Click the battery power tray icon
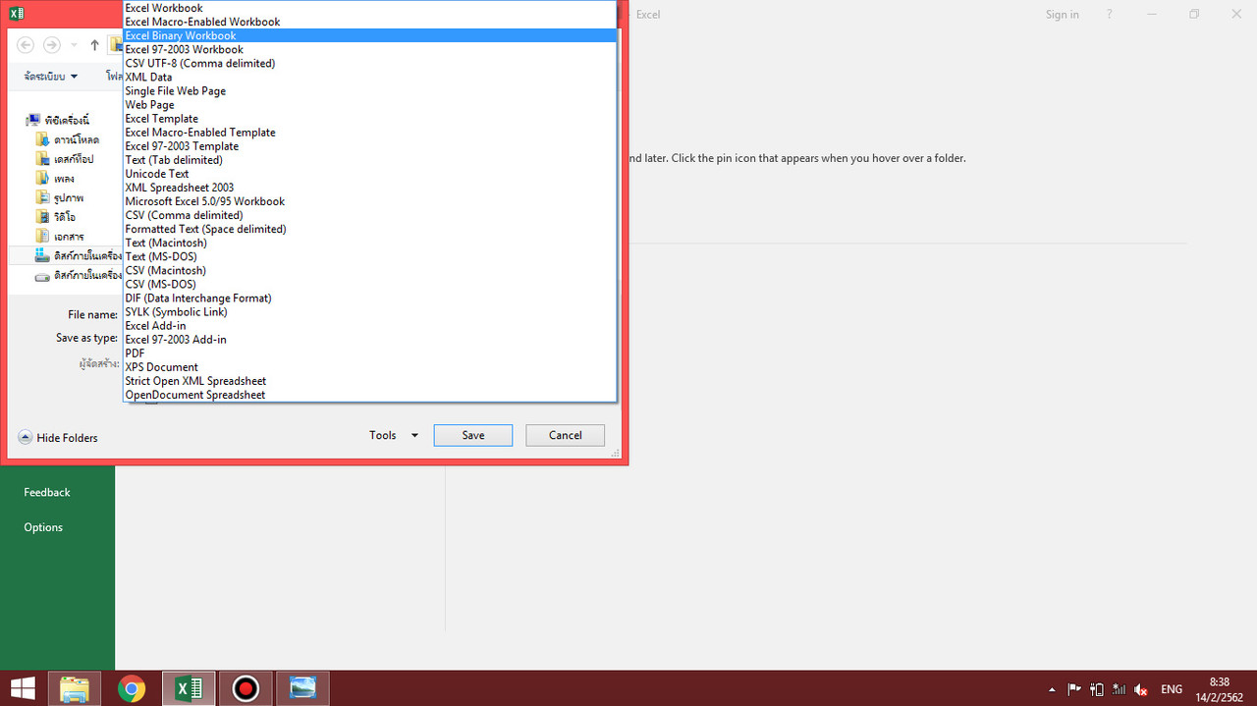Viewport: 1257px width, 706px height. 1097,689
